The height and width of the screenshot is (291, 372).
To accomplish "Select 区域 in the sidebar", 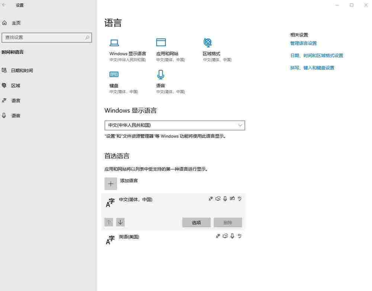I will click(16, 85).
